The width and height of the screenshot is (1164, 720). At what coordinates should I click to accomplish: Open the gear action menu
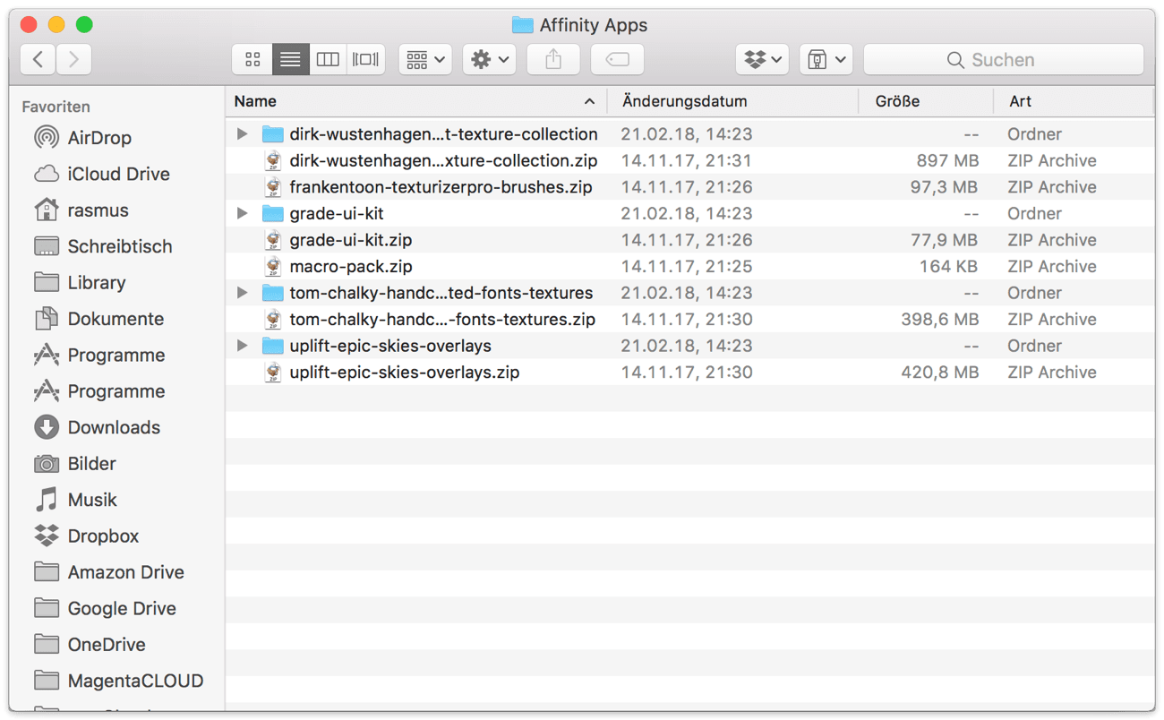[x=490, y=59]
